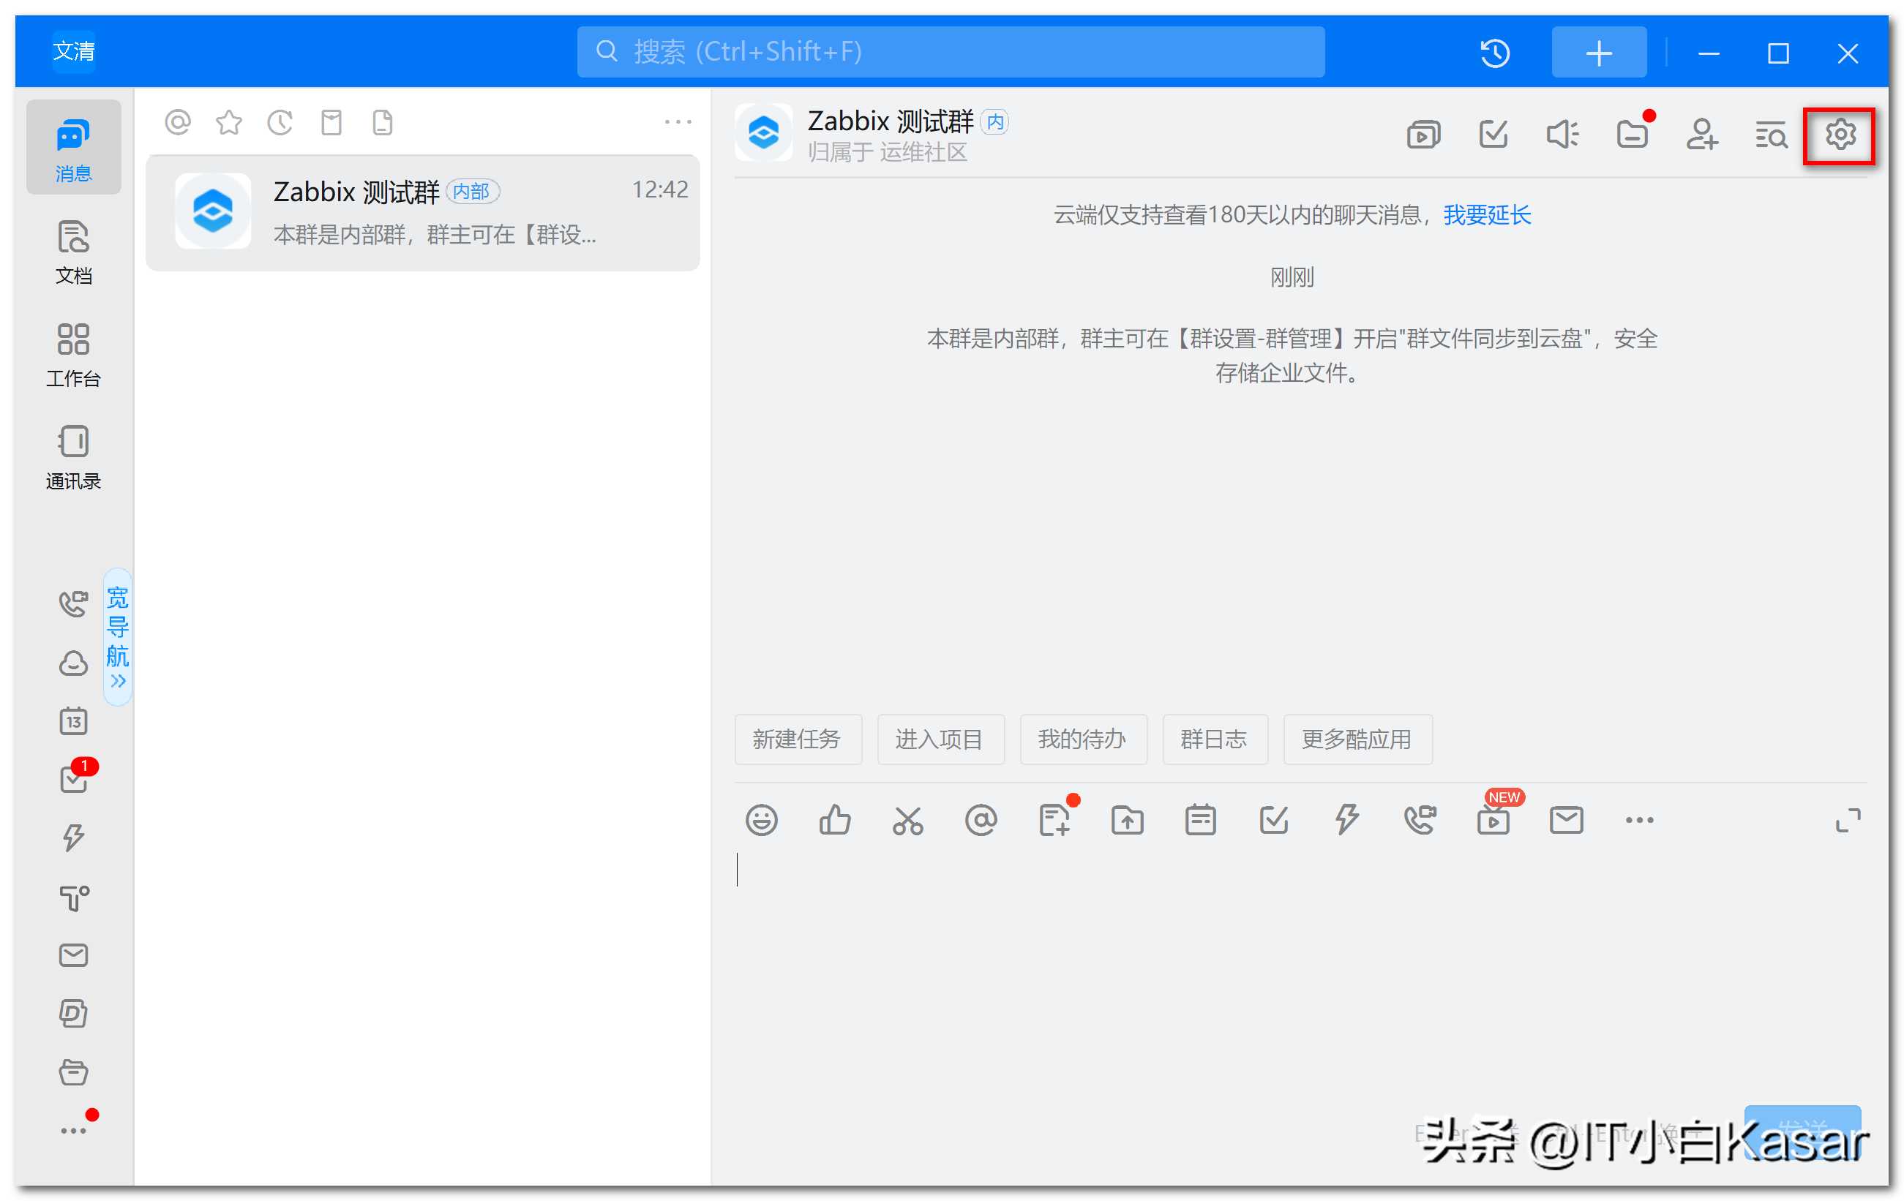Start a video call from input toolbar
This screenshot has height=1201, width=1904.
point(1420,820)
